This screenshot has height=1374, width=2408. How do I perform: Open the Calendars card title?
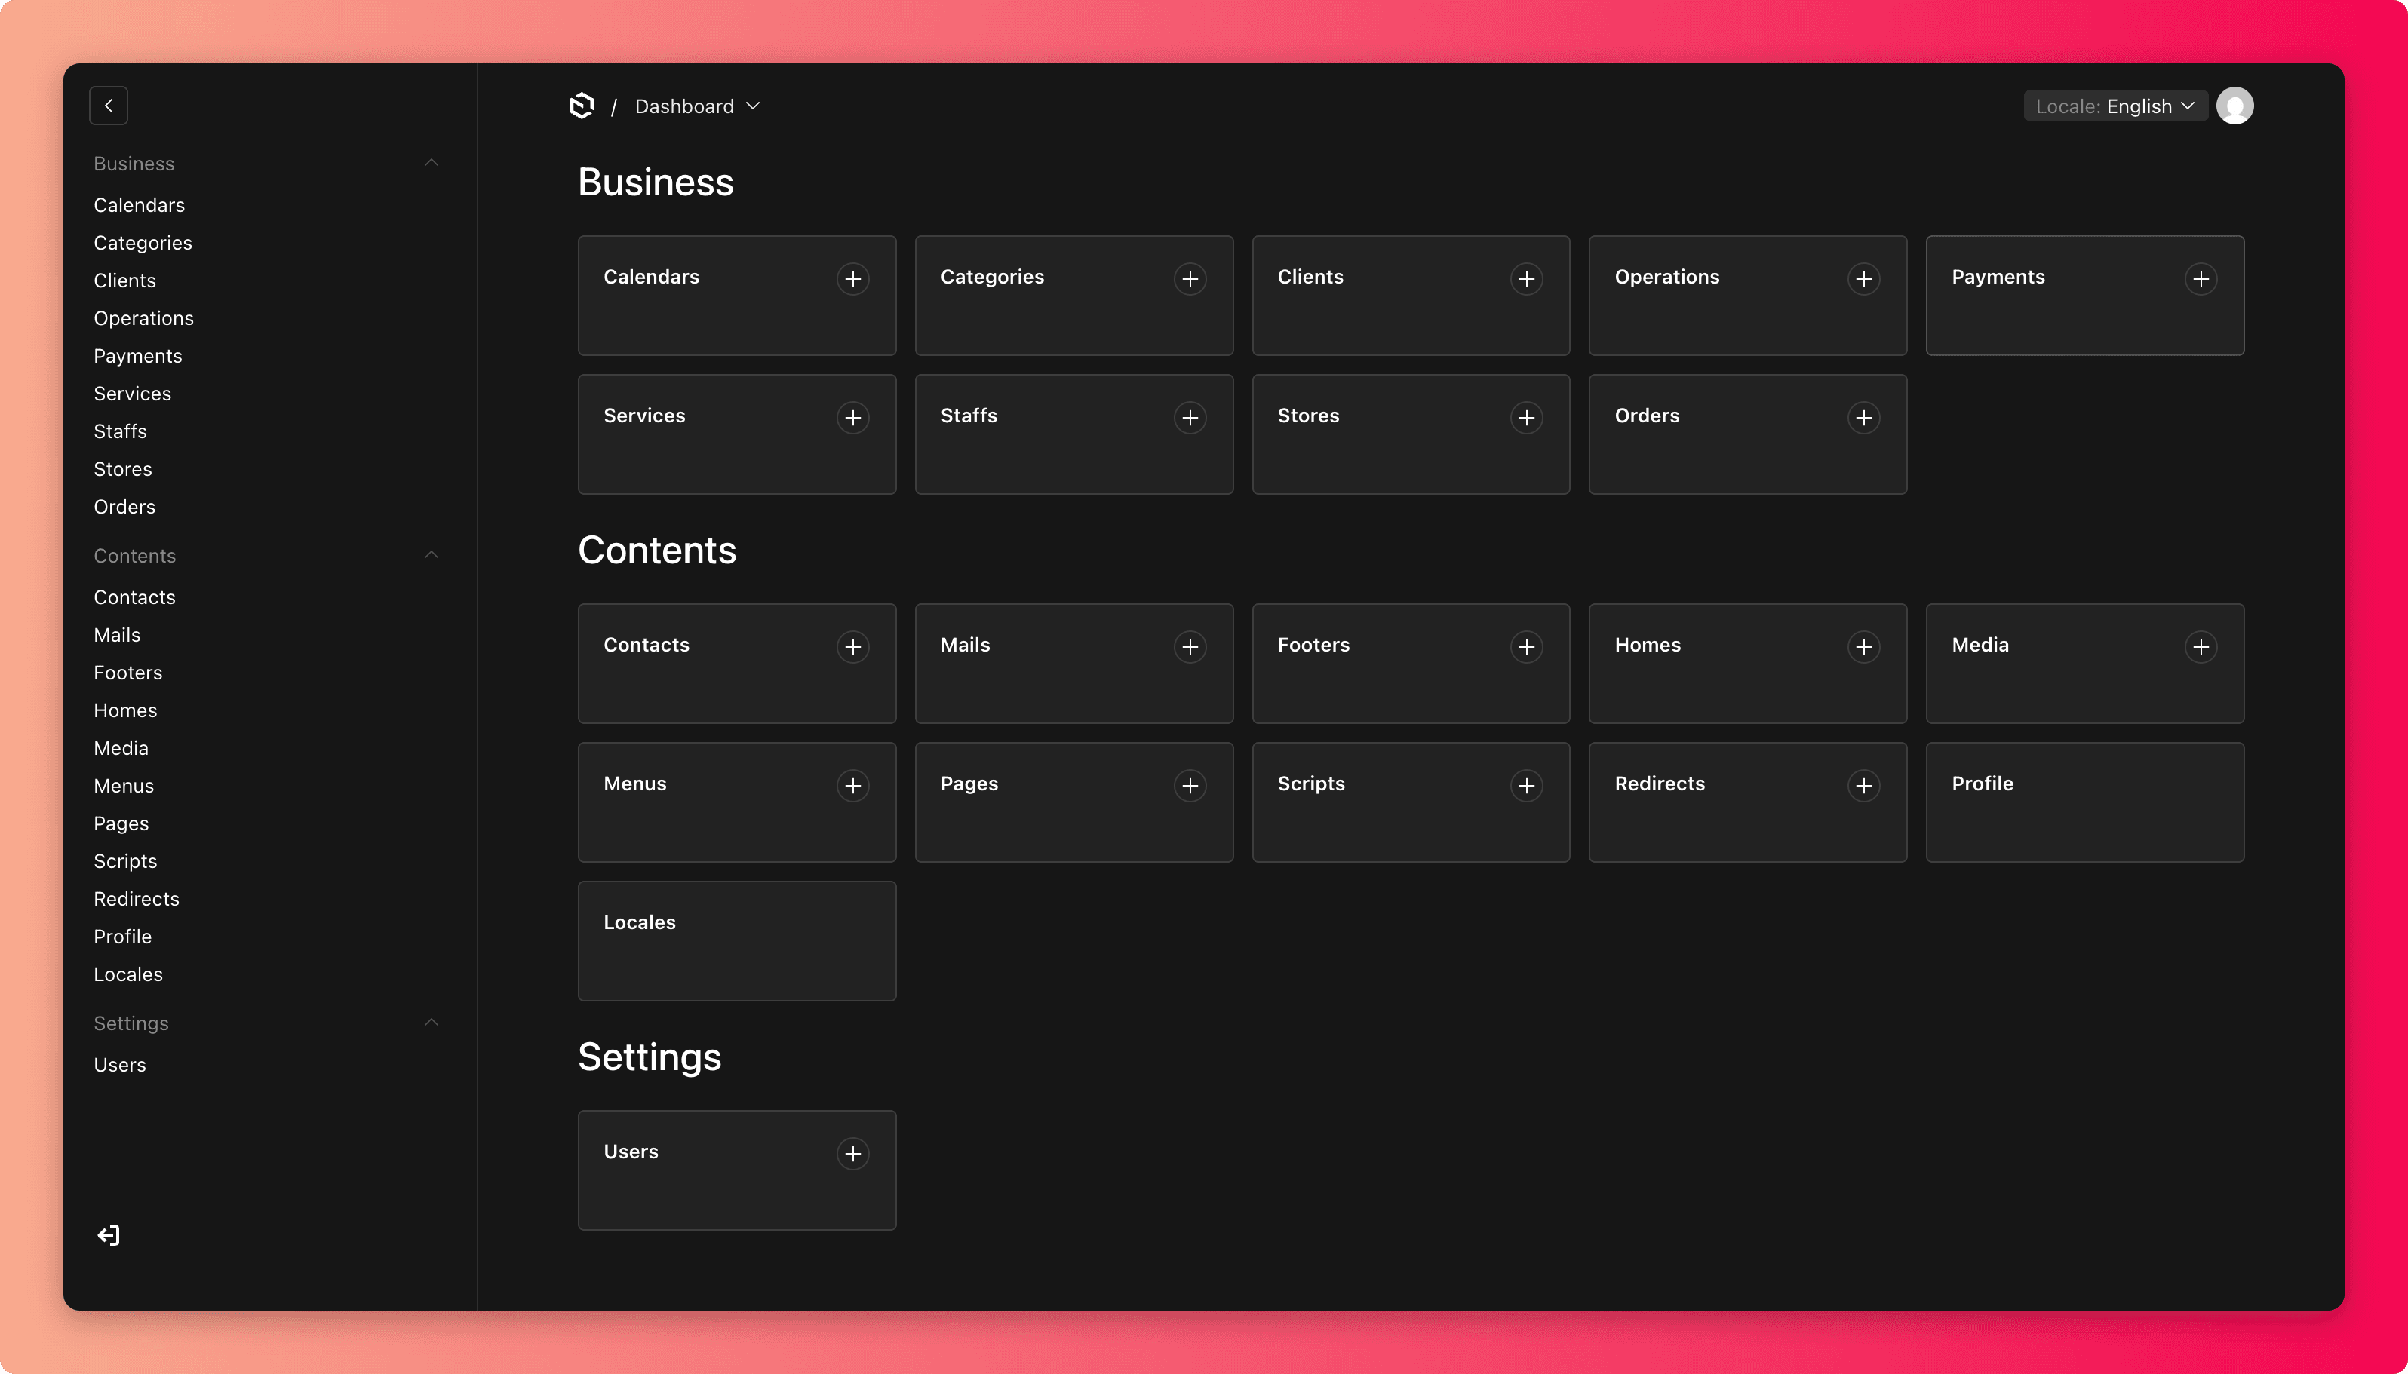pos(651,278)
